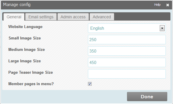
Task: Toggle Member pages in menu checkbox
Action: (x=90, y=84)
